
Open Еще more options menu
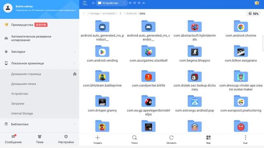pos(245,140)
